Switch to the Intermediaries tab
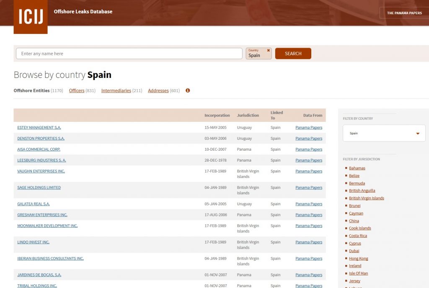 click(116, 90)
